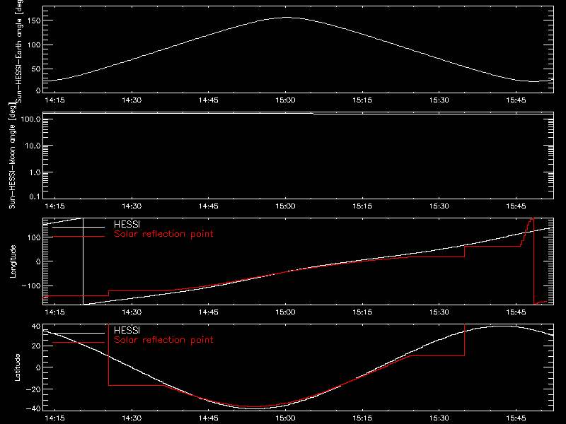Select 14:30 label under Moon angle plot
Viewport: 566px width, 424px height.
(x=132, y=206)
